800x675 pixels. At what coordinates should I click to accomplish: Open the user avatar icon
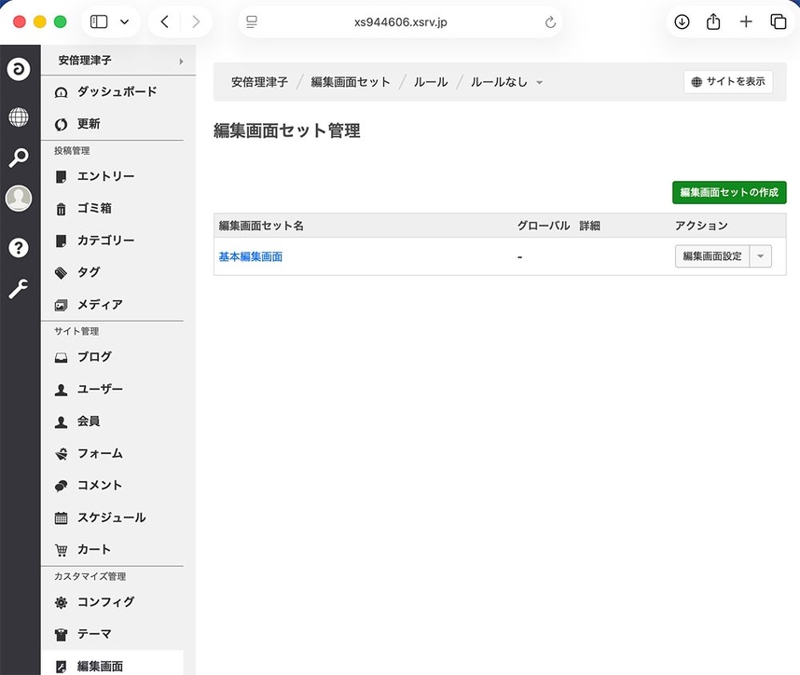[x=19, y=198]
